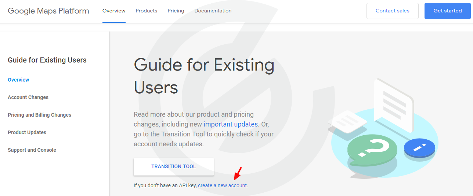This screenshot has height=196, width=473.
Task: Click the text If you don't have an API key
Action: click(x=165, y=185)
